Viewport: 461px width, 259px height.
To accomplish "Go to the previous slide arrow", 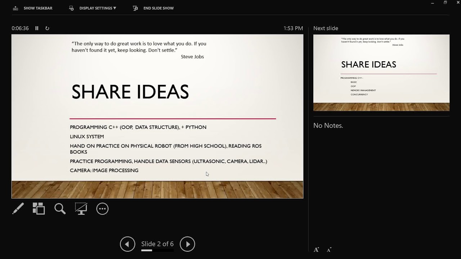I will [127, 244].
